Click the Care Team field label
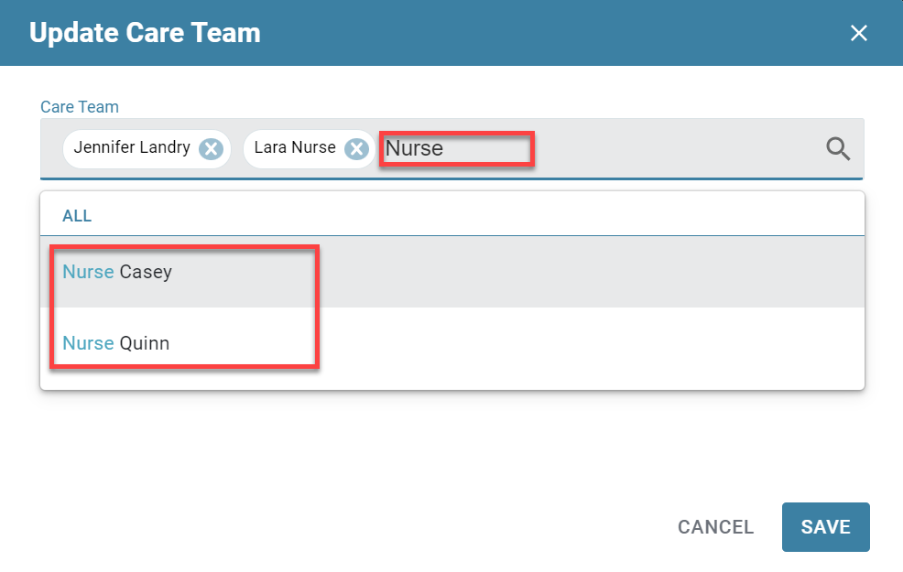Screen dimensions: 903x572 click(x=80, y=107)
